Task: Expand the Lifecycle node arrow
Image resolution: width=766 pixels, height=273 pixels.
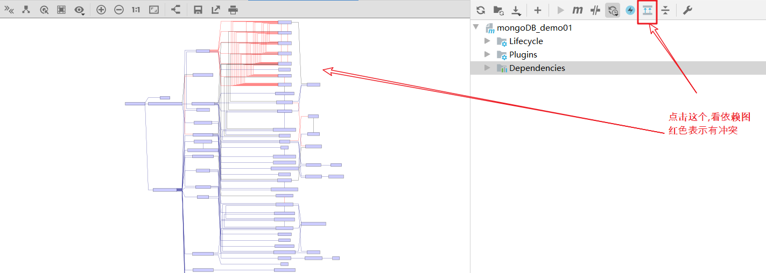Action: pyautogui.click(x=487, y=41)
